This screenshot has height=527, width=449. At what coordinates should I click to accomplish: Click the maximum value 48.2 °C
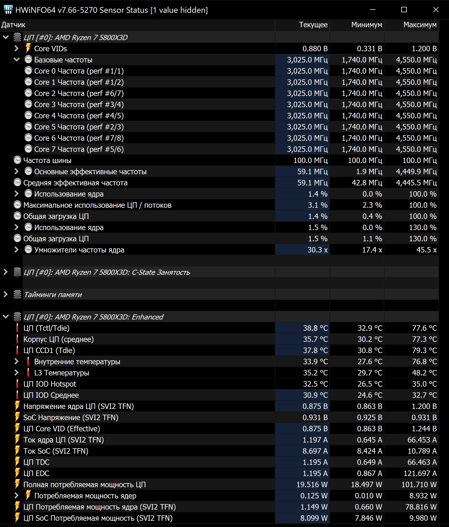click(x=424, y=373)
